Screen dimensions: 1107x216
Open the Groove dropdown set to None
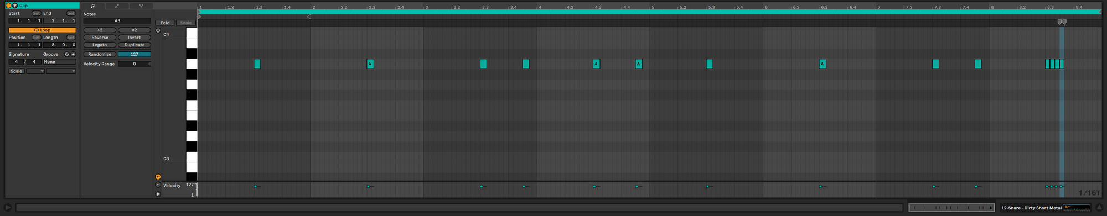point(59,62)
